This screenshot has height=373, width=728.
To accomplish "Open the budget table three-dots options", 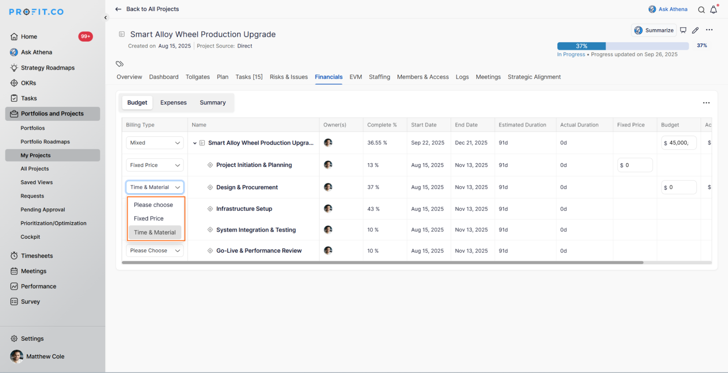I will [706, 103].
